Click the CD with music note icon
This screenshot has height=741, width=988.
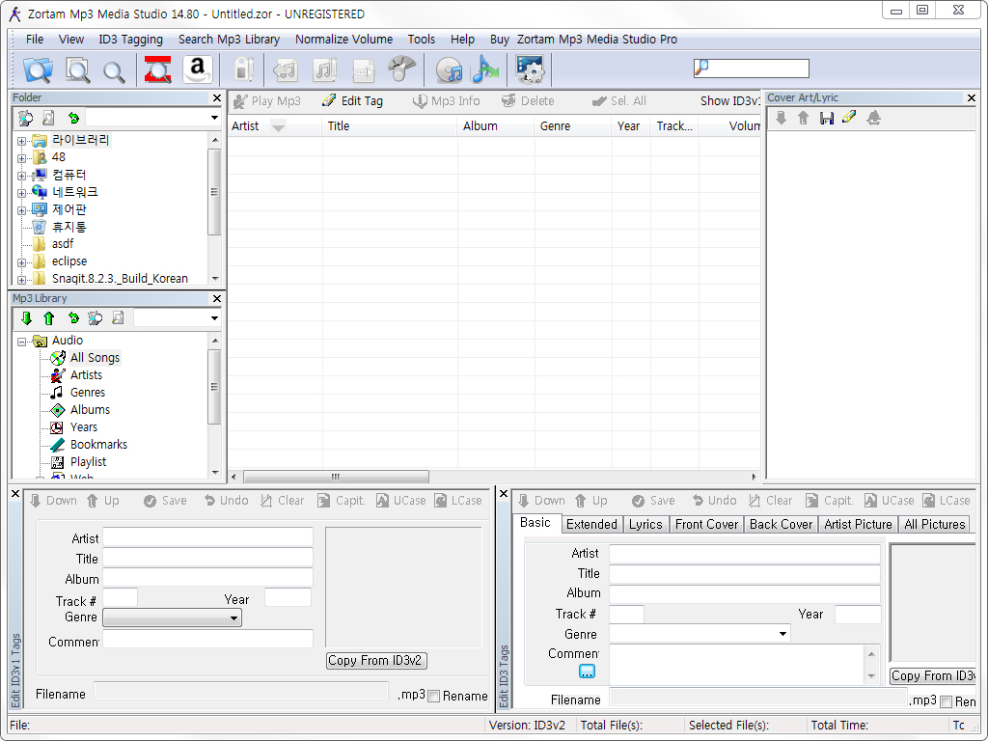[449, 69]
